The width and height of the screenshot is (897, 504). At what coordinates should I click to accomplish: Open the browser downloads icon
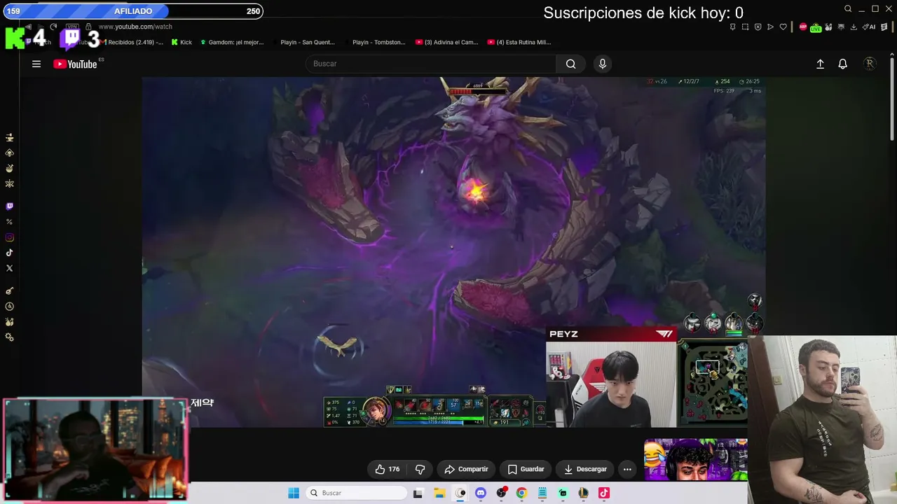click(x=854, y=27)
